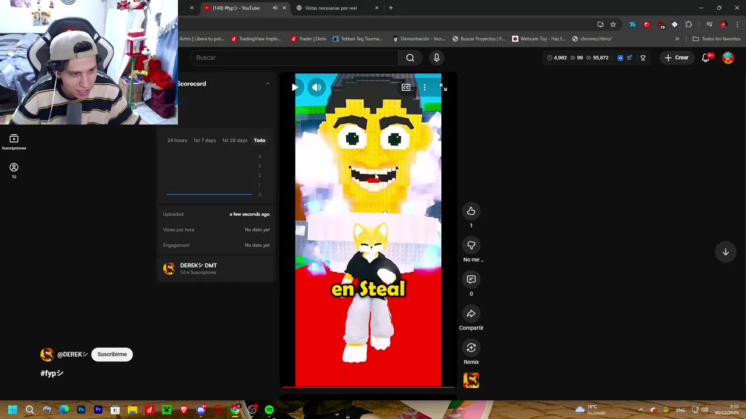The height and width of the screenshot is (419, 746).
Task: Open Spotify from the taskbar
Action: tap(269, 410)
